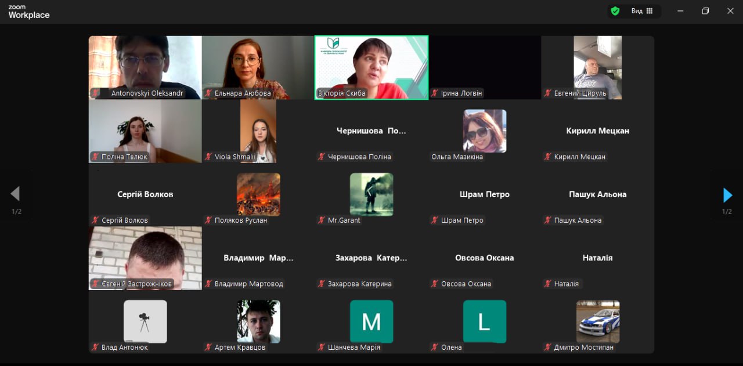Click muted mic icon for Євгеній Застрожніков

click(95, 284)
